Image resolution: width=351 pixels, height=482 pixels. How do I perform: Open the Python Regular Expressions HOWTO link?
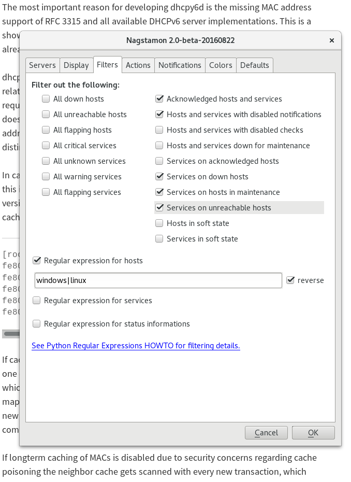coord(136,346)
